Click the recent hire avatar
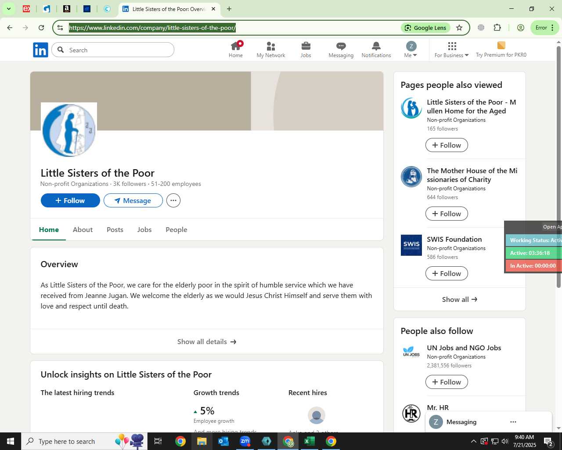 (x=317, y=415)
